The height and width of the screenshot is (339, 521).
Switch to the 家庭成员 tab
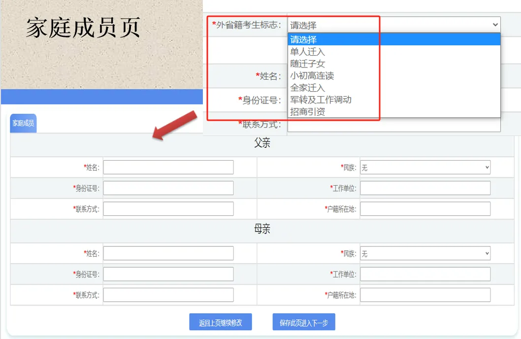(x=23, y=123)
